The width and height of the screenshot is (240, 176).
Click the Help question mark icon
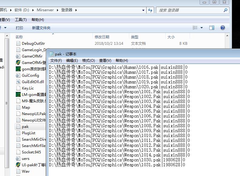pyautogui.click(x=223, y=28)
